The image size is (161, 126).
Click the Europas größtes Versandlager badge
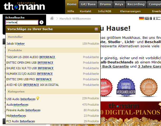(126, 87)
